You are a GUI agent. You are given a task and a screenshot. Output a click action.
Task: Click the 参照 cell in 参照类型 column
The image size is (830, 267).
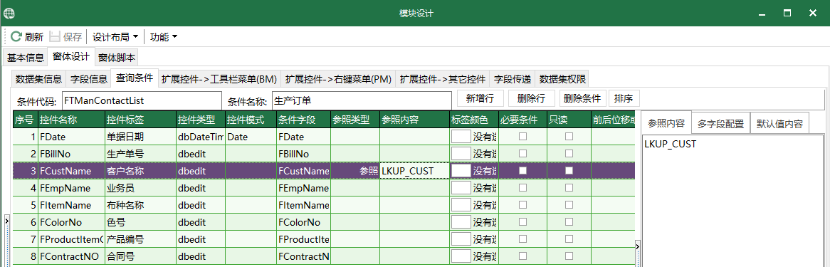pos(355,171)
